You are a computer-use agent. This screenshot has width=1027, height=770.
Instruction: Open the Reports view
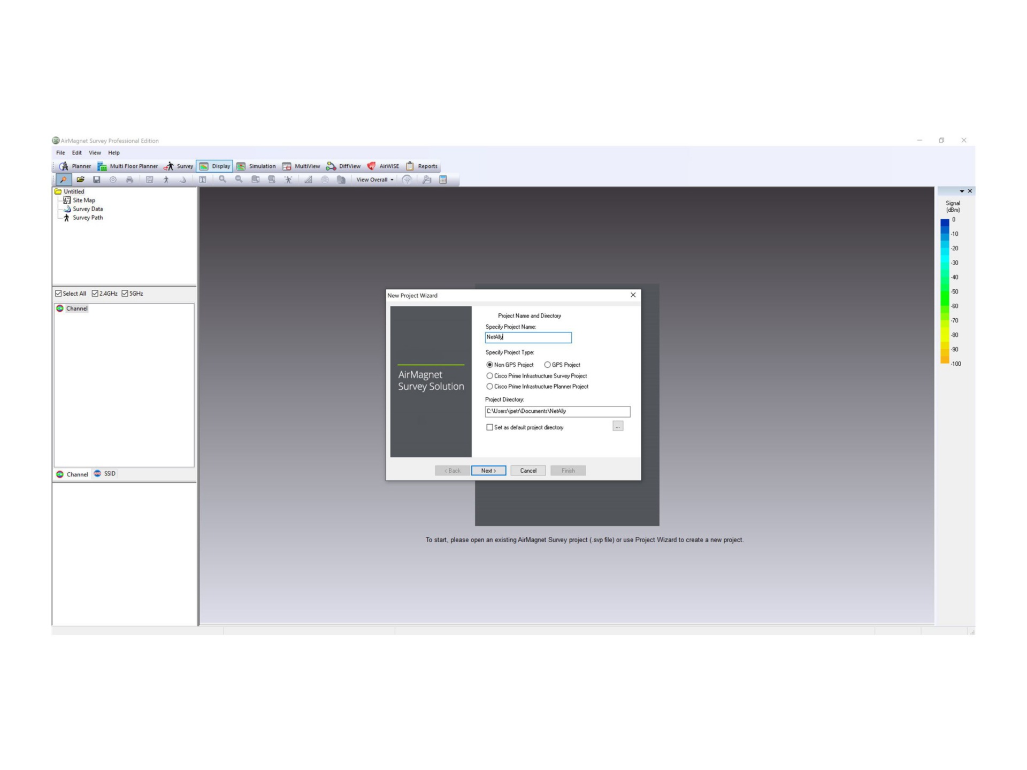point(421,166)
